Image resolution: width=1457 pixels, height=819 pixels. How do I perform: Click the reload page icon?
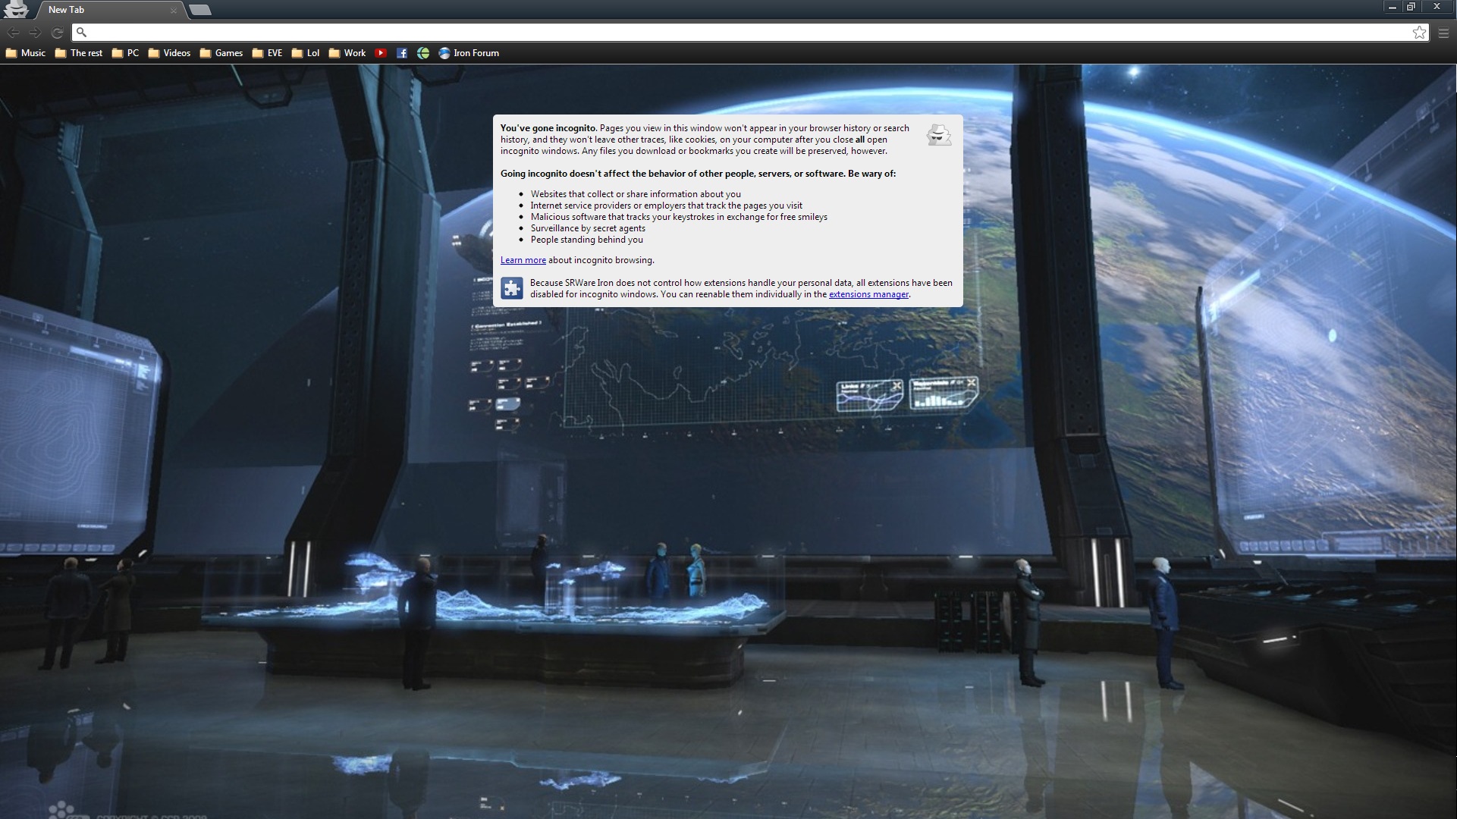[x=57, y=33]
